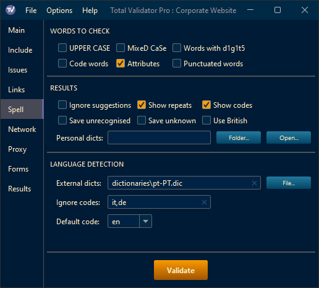Switch to the Include tab

tap(22, 50)
